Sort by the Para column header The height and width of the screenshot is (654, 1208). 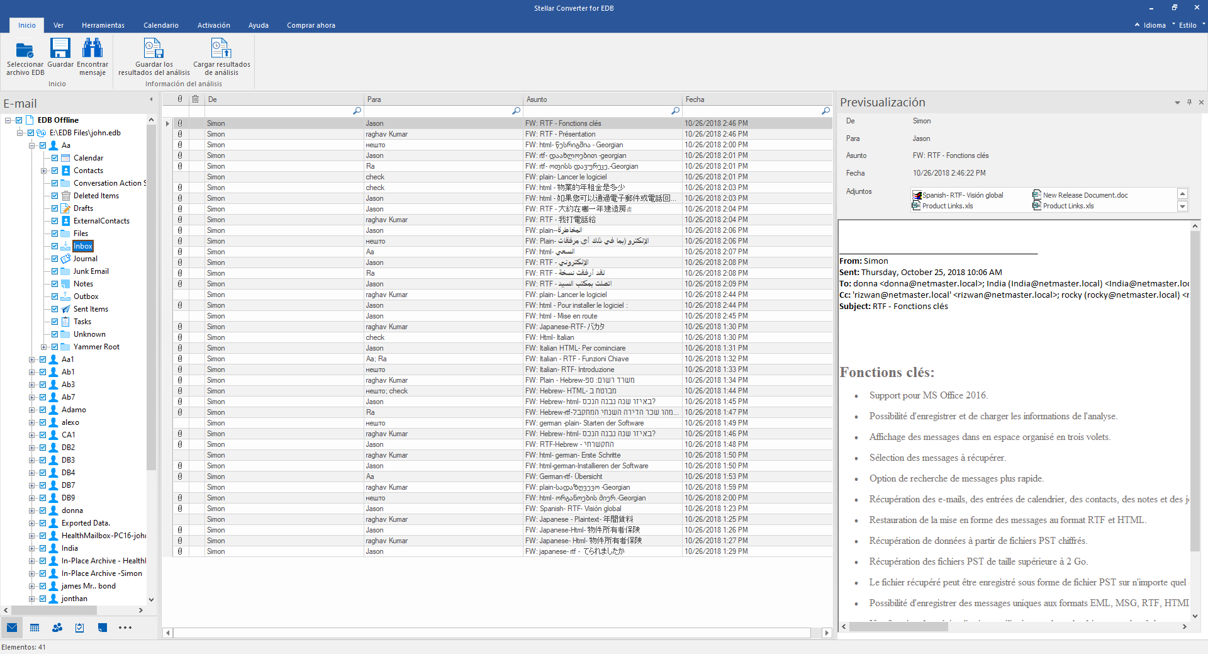pyautogui.click(x=444, y=99)
